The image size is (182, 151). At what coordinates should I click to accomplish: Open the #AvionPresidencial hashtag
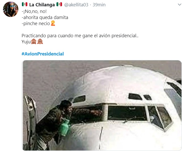point(43,54)
